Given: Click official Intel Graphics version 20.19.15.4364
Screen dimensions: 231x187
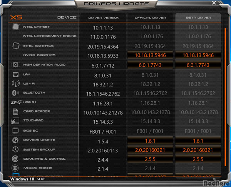Looking at the screenshot, I should [x=150, y=46].
